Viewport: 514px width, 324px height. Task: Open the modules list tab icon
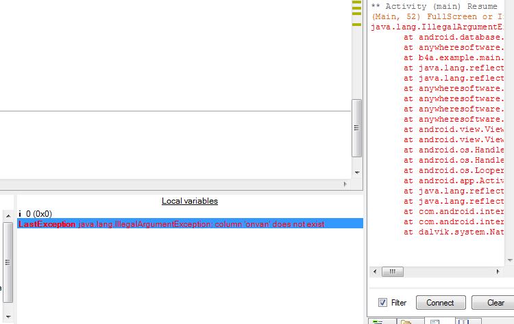coord(378,321)
